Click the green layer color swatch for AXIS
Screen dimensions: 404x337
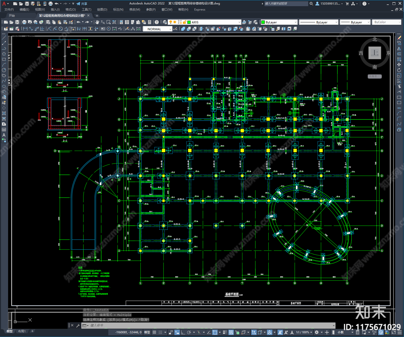coord(189,22)
